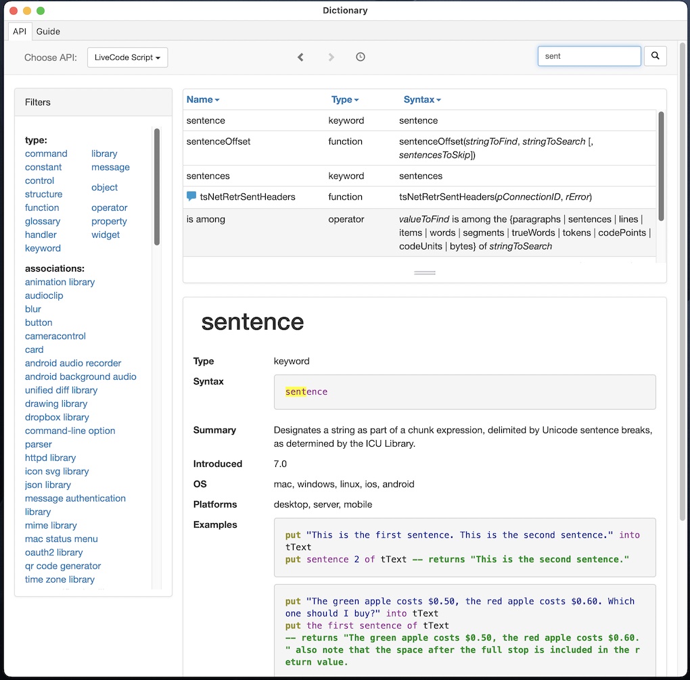Switch to the Guide tab

pos(48,31)
